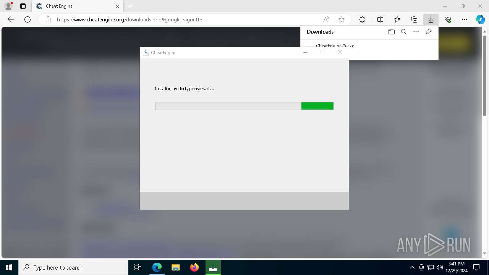Click the taskbar search box

point(73,267)
